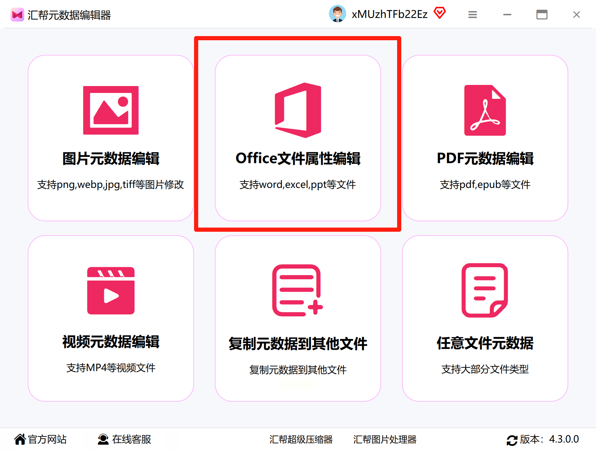Select the bold 复制元数据到其他文件 title

tap(298, 343)
